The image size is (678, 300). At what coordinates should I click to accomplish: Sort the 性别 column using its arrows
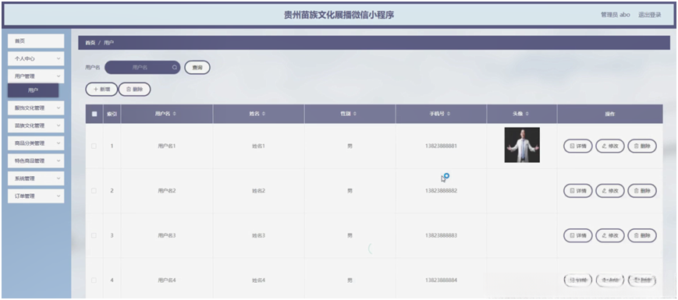[x=355, y=114]
